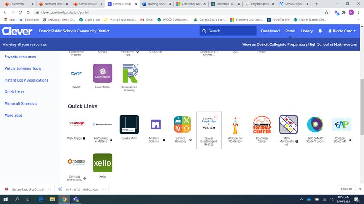
Task: Expand GettingReadyFor pdf download options
Action: click(49, 189)
